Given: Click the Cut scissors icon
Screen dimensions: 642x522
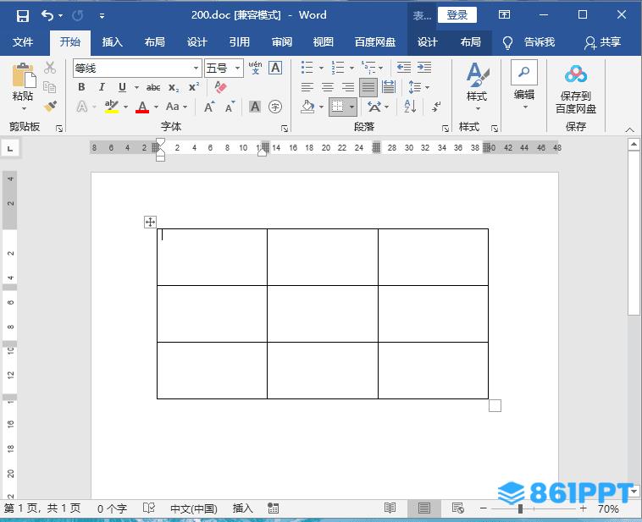Looking at the screenshot, I should point(50,68).
